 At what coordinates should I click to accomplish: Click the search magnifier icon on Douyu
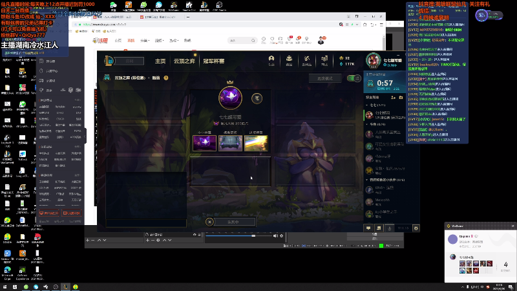253,41
